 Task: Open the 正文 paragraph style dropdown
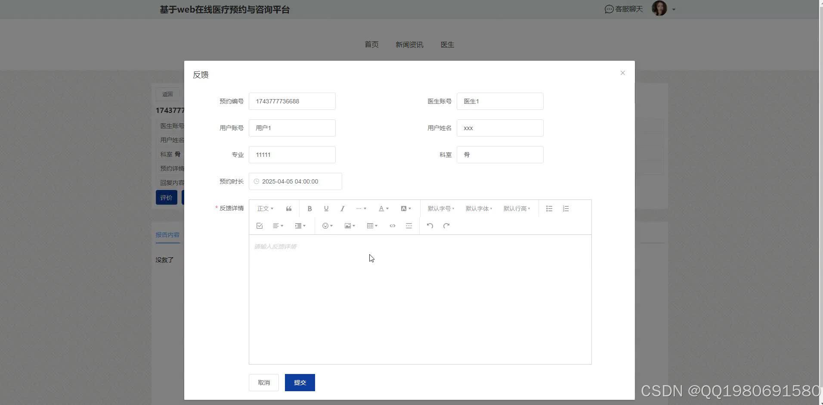[x=265, y=209]
